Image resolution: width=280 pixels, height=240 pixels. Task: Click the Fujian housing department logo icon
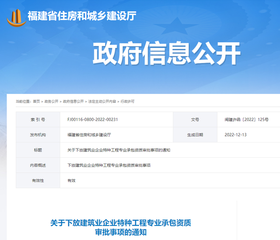16,17
